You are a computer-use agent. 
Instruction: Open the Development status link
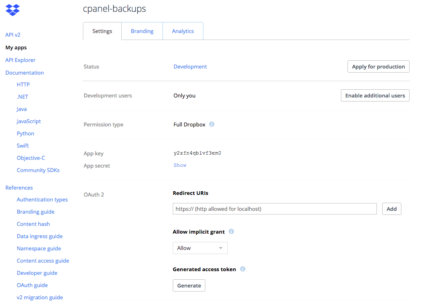[x=190, y=66]
